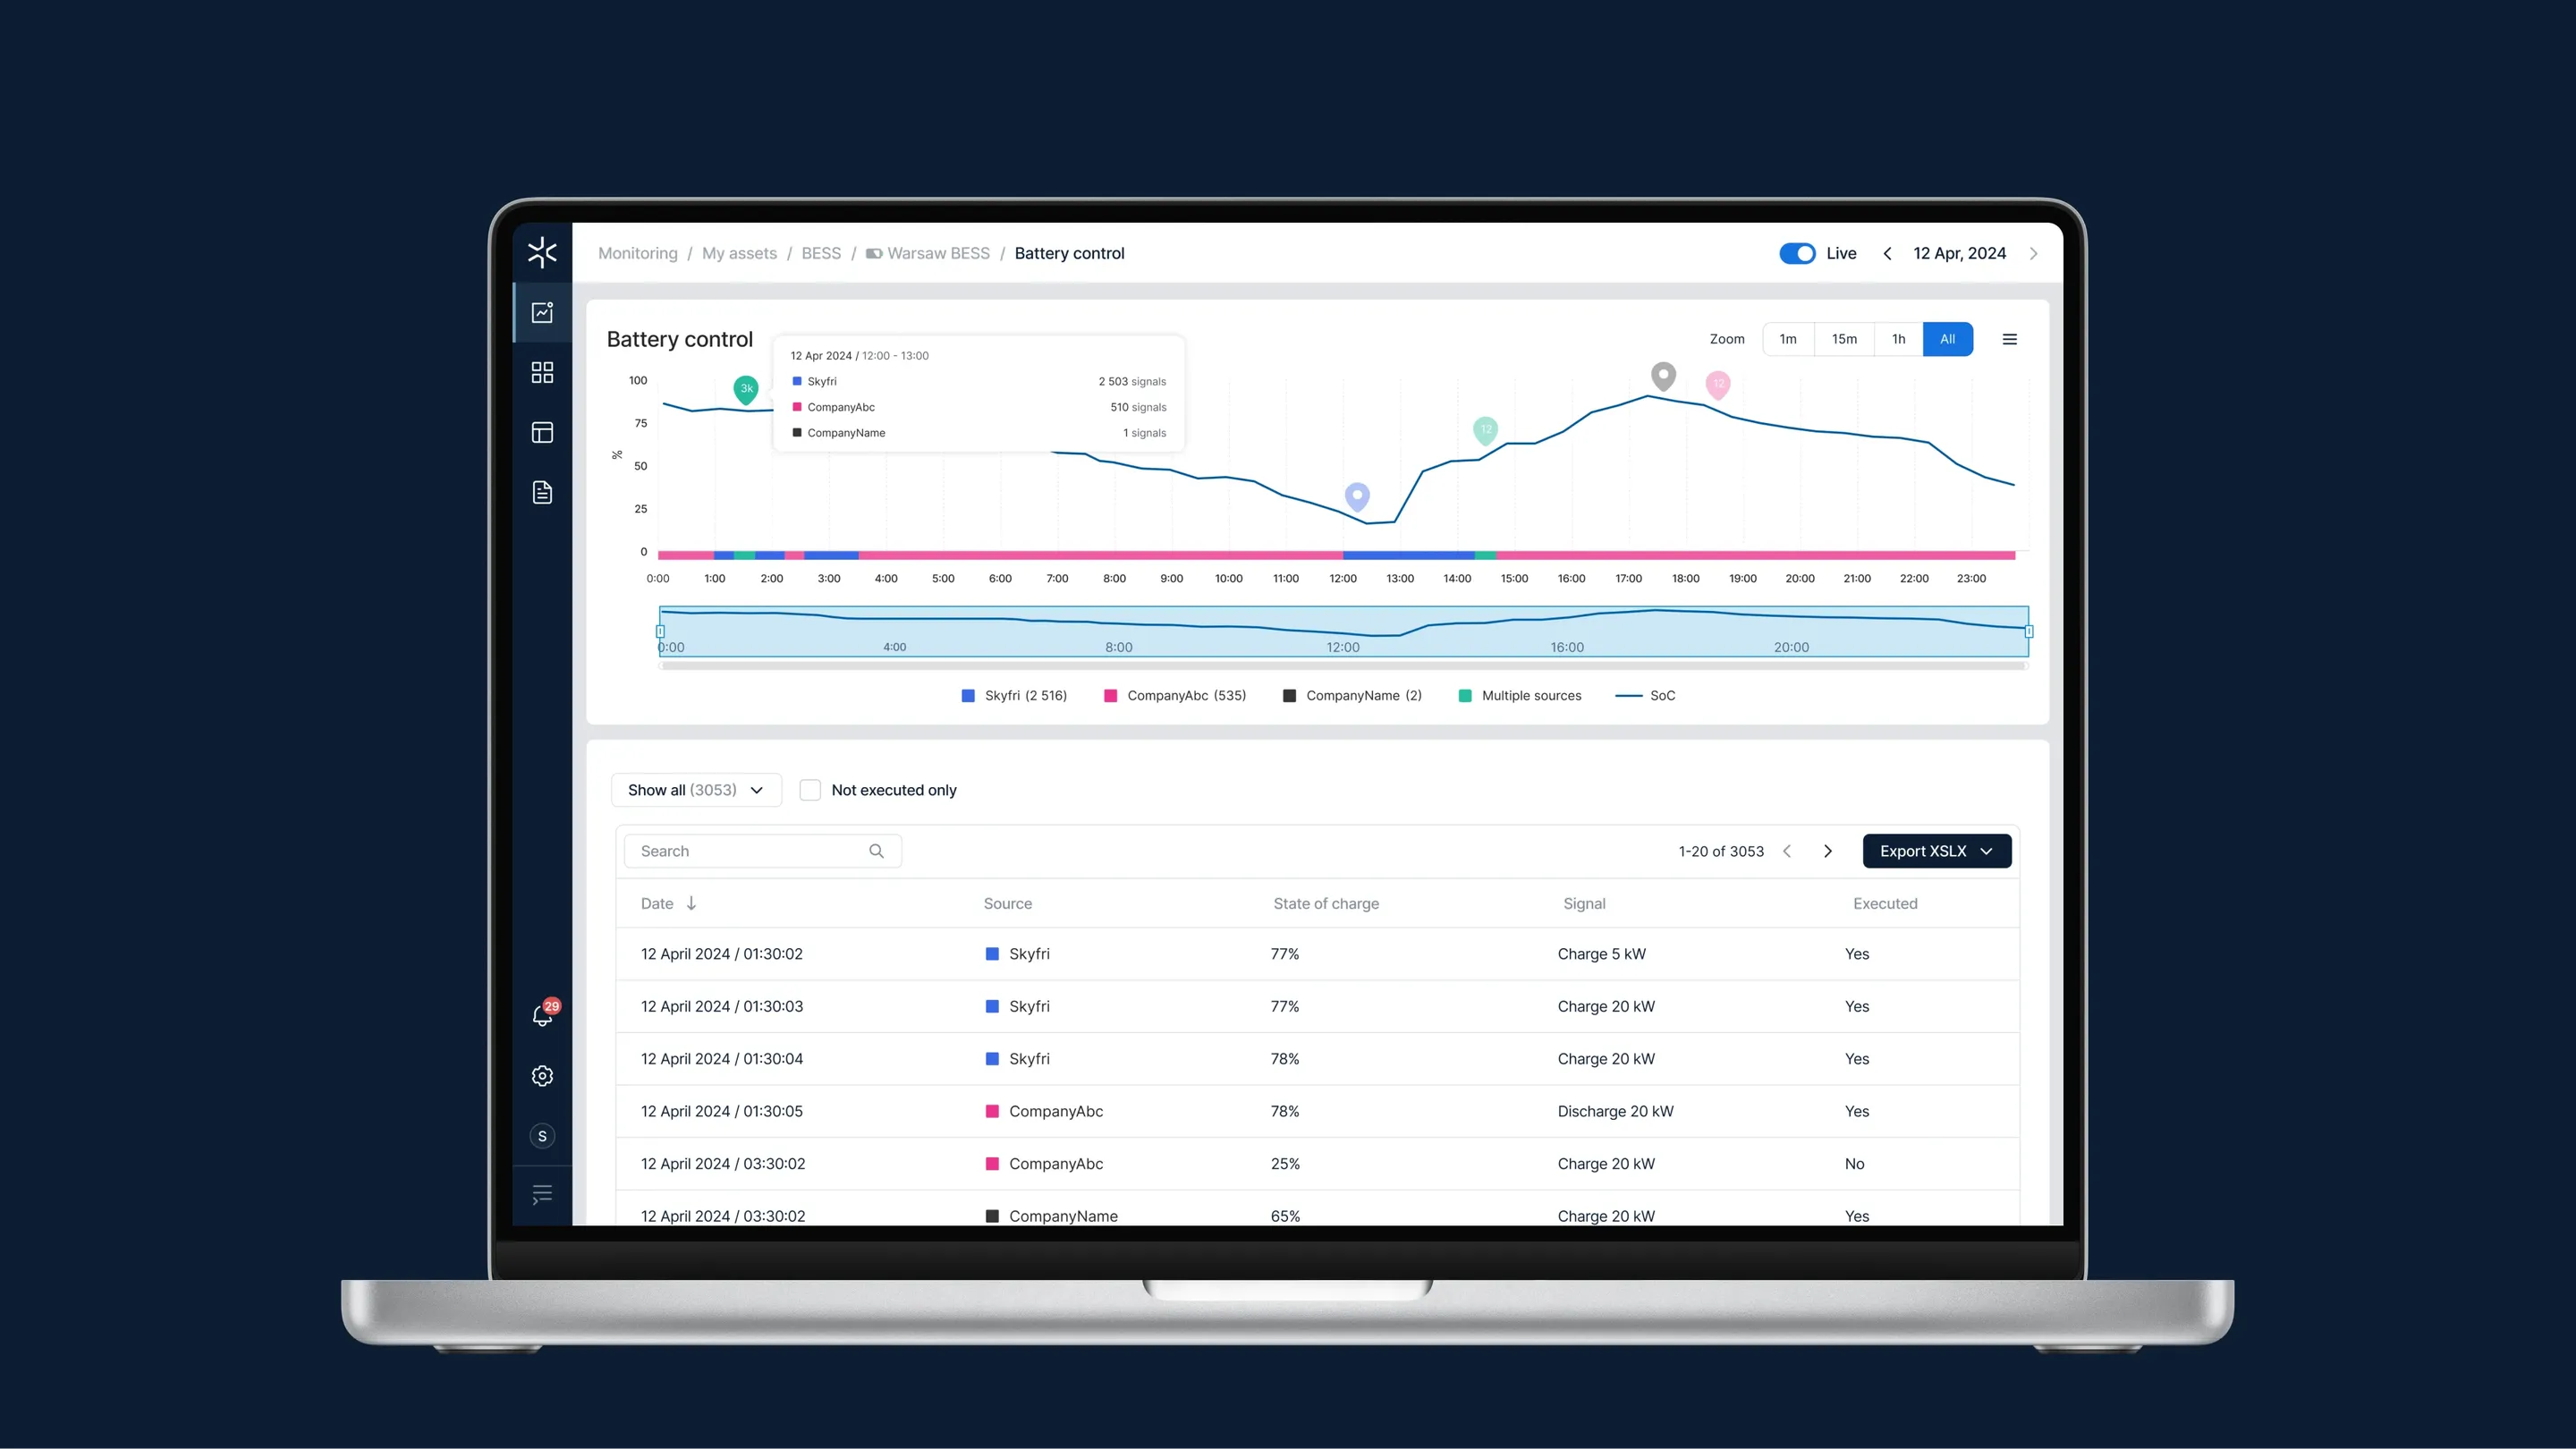Open the layout panel sidebar icon

coord(542,433)
